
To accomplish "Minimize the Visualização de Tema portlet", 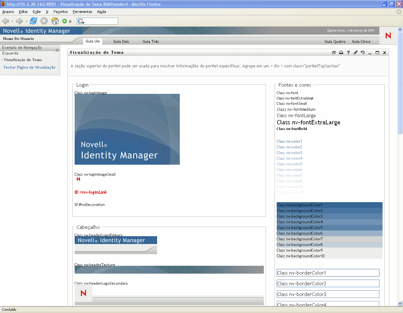I will [370, 53].
